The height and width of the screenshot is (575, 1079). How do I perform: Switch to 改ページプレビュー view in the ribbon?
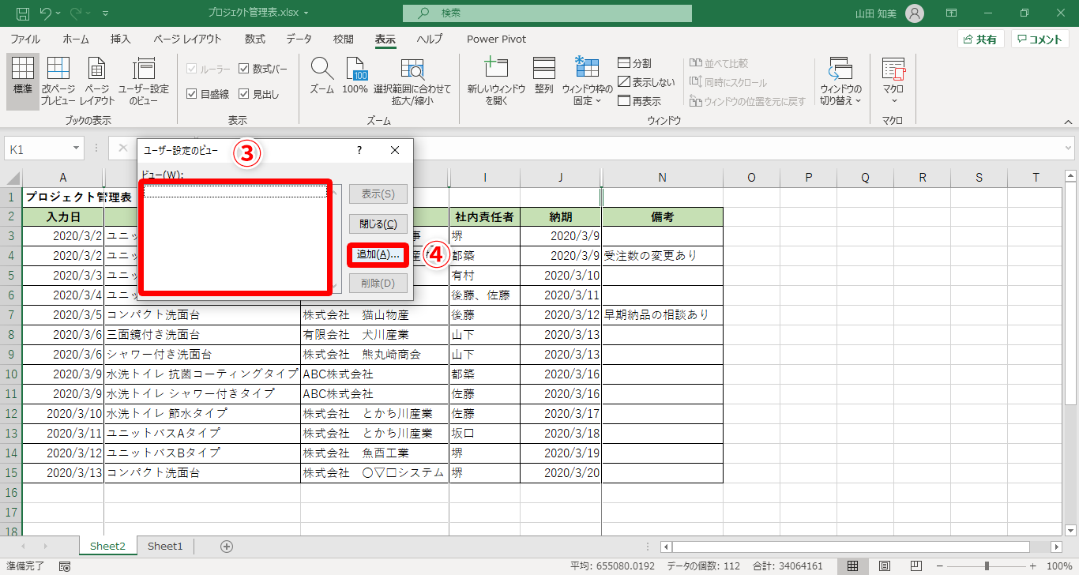pyautogui.click(x=58, y=81)
